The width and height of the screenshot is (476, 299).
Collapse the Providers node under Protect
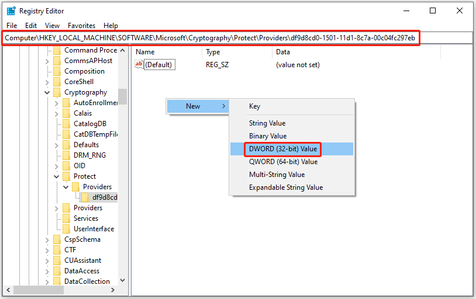tap(66, 187)
